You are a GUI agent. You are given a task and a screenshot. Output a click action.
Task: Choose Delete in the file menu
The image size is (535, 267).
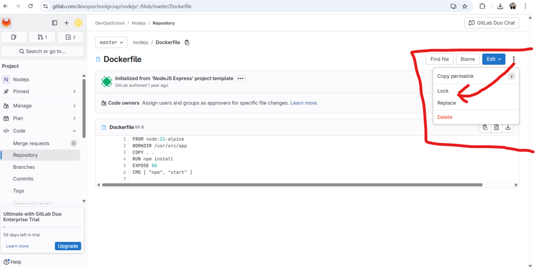click(x=445, y=117)
